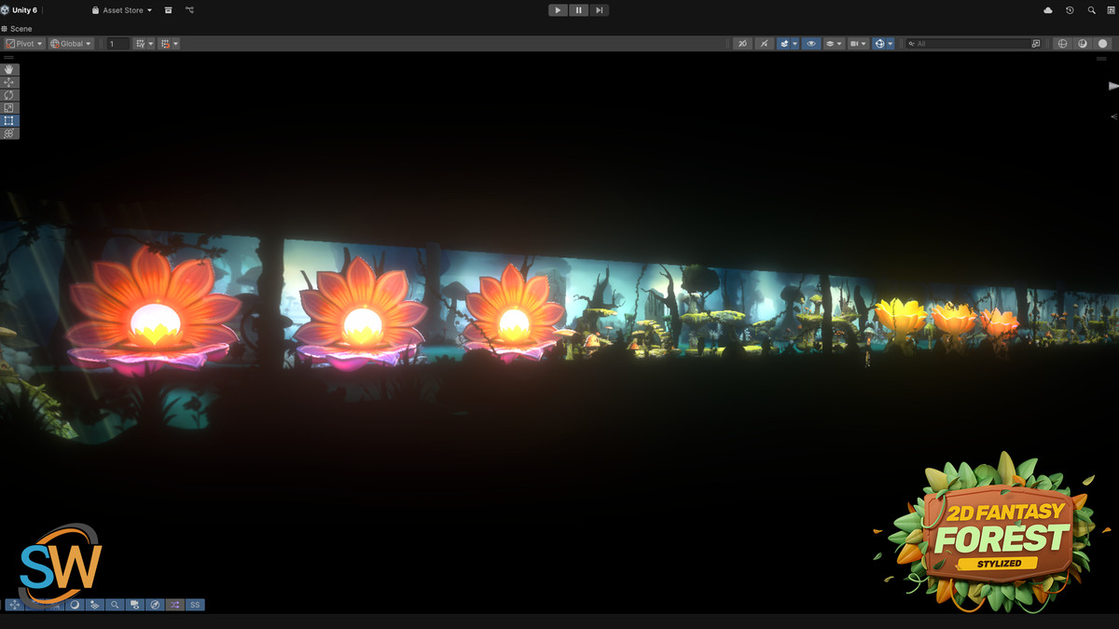The height and width of the screenshot is (629, 1119).
Task: Open the version control icon
Action: [189, 10]
